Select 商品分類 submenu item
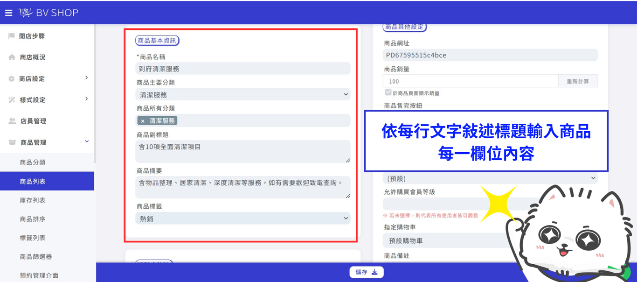The width and height of the screenshot is (637, 282). [33, 162]
